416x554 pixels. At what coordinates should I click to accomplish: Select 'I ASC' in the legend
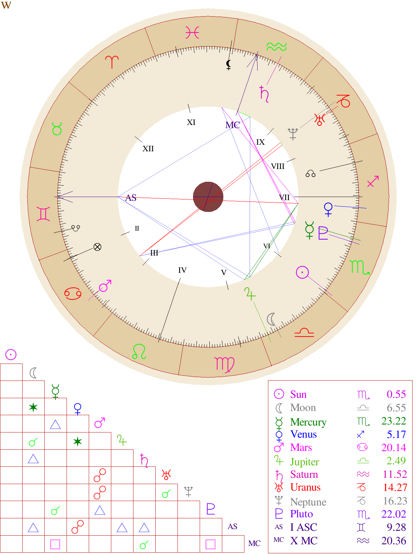click(304, 527)
